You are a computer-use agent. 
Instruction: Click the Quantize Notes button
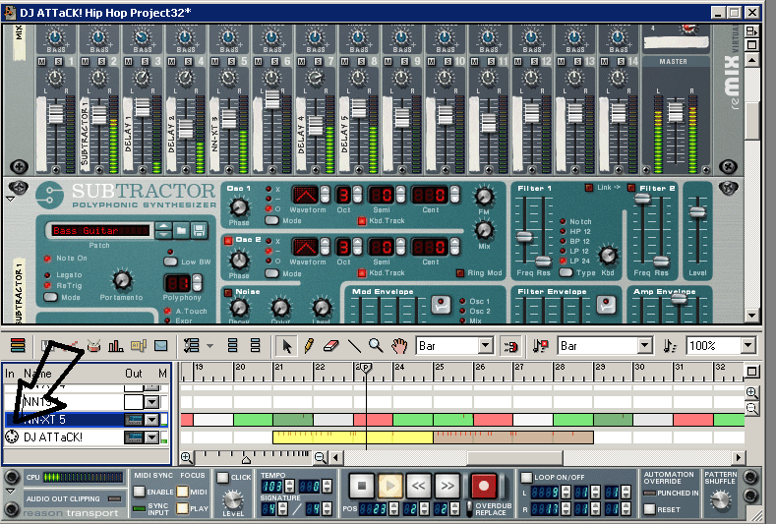click(670, 345)
